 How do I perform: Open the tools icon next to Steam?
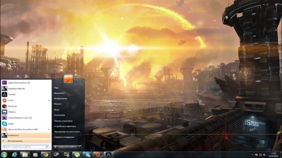coord(67,154)
